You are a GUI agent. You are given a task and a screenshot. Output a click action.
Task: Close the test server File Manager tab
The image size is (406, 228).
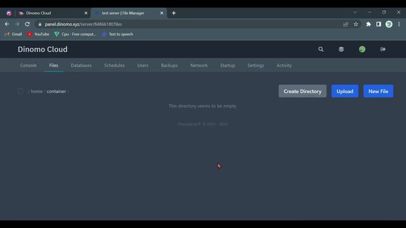(x=162, y=13)
